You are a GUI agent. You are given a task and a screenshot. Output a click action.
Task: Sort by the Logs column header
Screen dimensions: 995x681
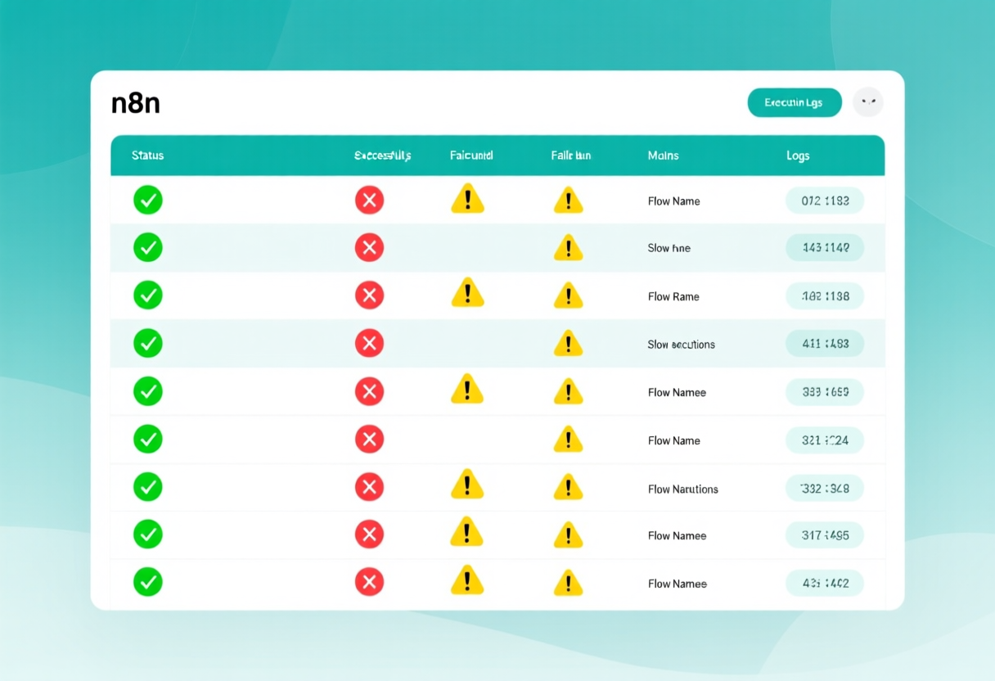tap(798, 156)
